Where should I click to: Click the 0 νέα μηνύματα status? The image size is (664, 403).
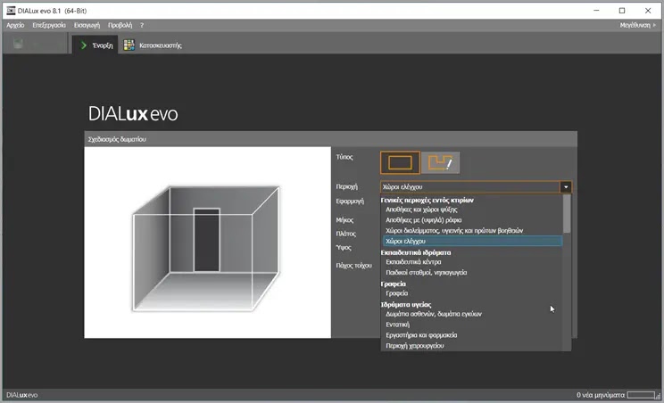(x=600, y=395)
